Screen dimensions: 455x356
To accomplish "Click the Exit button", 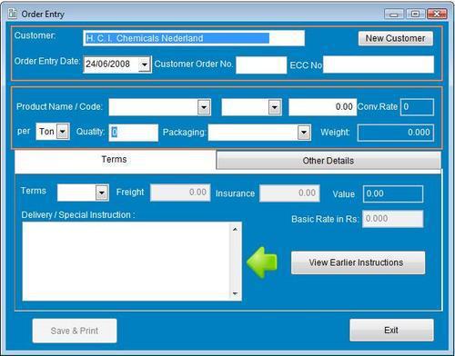I will coord(391,330).
